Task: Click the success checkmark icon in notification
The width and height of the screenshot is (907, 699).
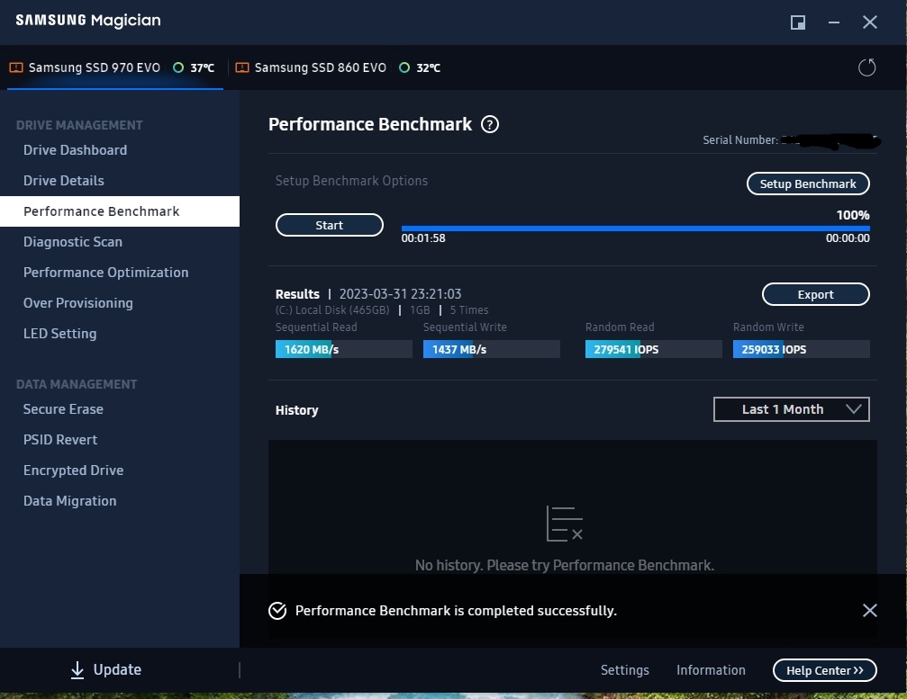Action: tap(277, 611)
